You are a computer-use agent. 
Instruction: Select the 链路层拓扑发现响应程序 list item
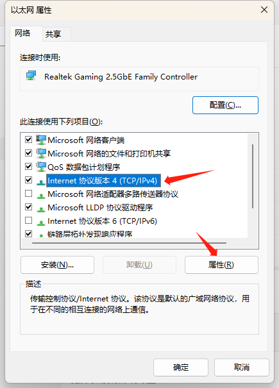click(90, 234)
